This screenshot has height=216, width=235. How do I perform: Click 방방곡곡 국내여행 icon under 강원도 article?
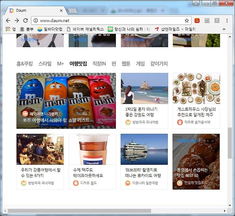coord(128,122)
